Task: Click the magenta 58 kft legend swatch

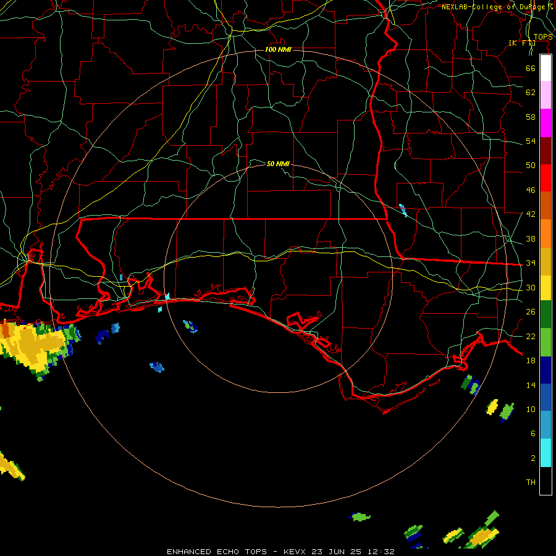Action: click(x=545, y=123)
